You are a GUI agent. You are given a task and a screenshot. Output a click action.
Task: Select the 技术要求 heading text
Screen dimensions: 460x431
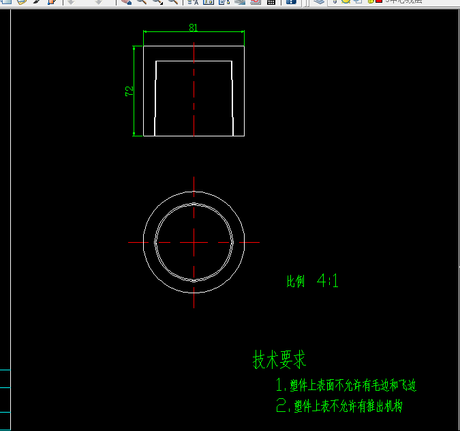279,359
